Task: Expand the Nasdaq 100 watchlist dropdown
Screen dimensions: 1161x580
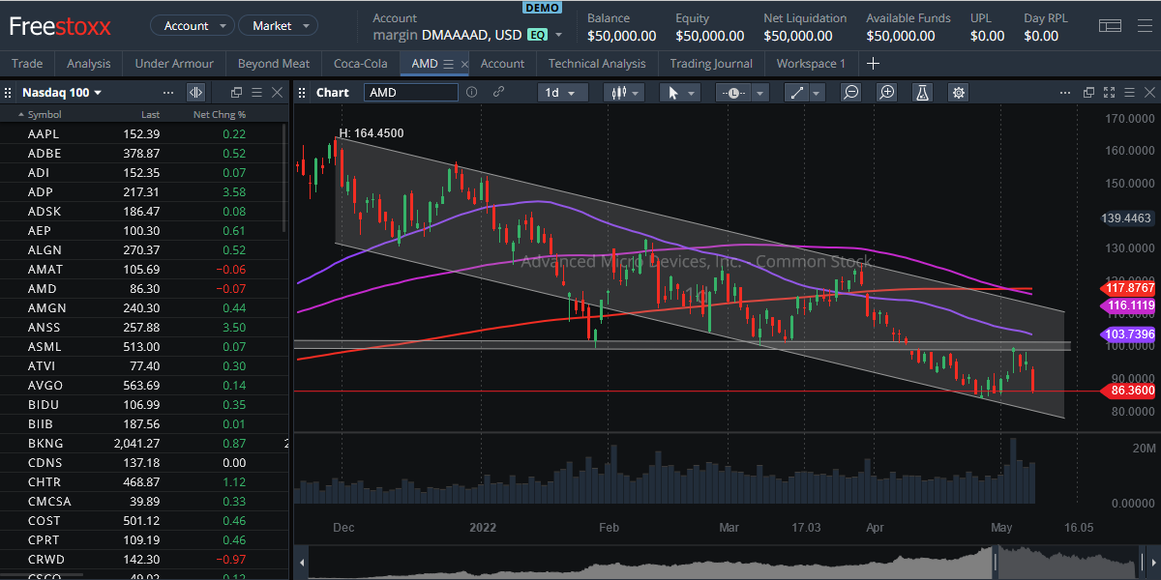Action: point(98,92)
